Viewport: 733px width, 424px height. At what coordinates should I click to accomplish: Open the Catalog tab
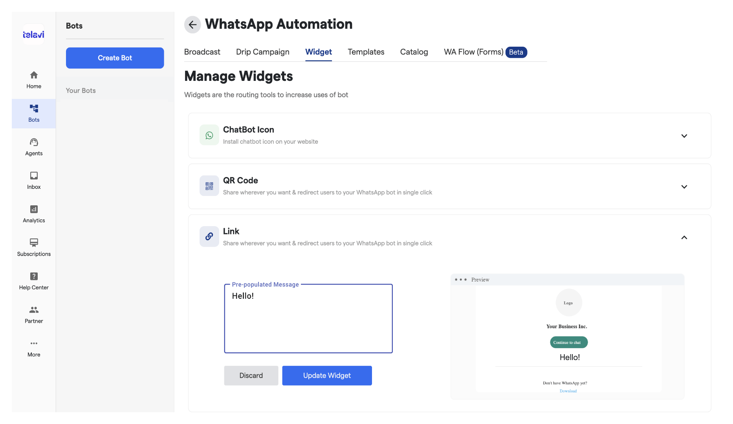point(414,52)
